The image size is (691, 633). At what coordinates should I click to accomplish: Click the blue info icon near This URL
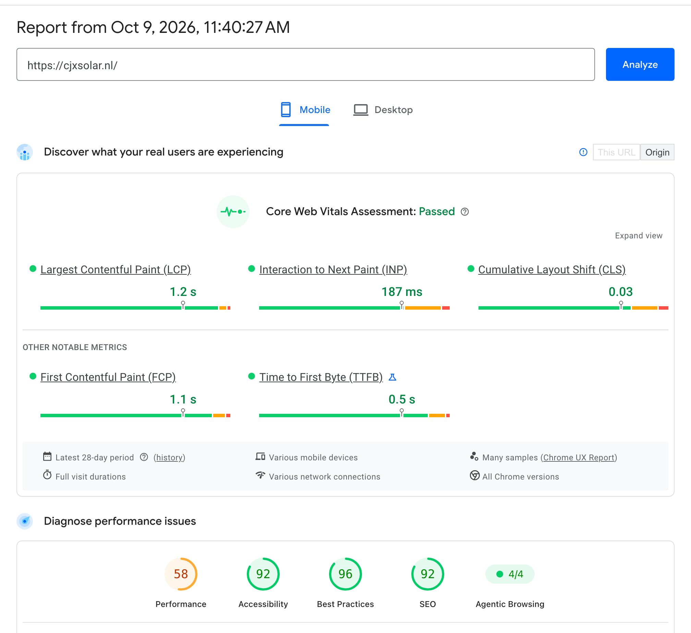click(x=583, y=152)
